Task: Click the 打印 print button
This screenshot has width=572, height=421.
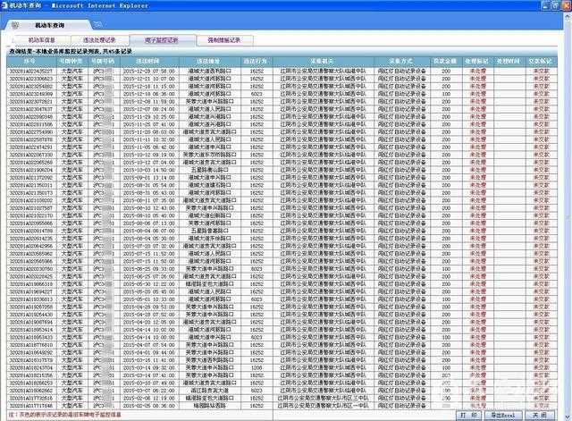Action: pos(468,415)
